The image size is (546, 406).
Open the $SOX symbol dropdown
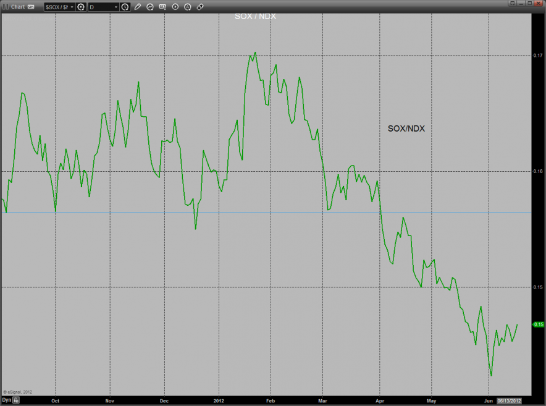coord(59,7)
